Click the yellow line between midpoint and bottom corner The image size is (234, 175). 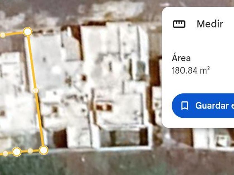40,119
